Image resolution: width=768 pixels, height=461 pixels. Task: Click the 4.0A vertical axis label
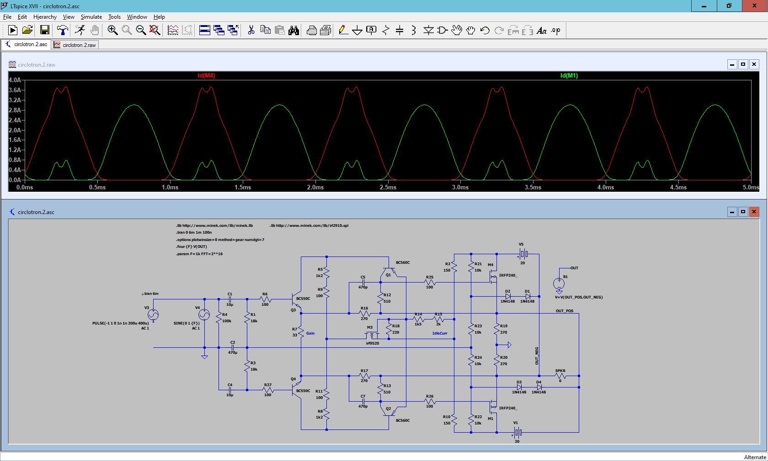pyautogui.click(x=15, y=80)
